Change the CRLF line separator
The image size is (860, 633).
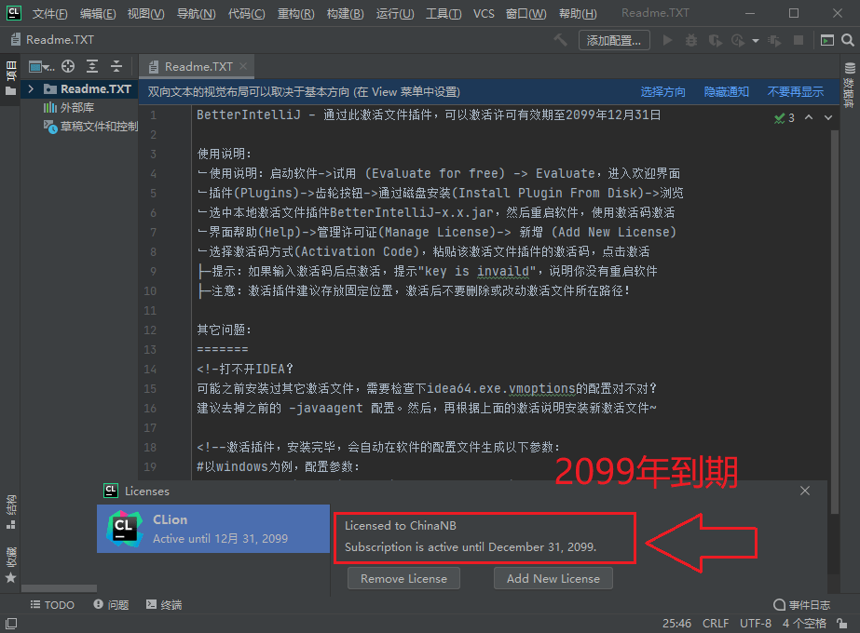tap(716, 624)
